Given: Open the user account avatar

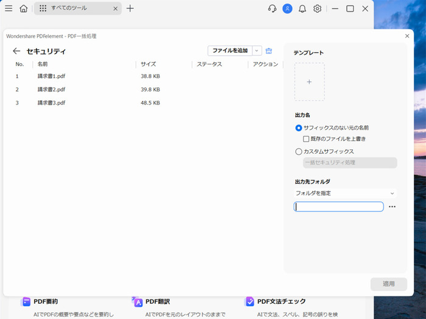Looking at the screenshot, I should click(287, 9).
